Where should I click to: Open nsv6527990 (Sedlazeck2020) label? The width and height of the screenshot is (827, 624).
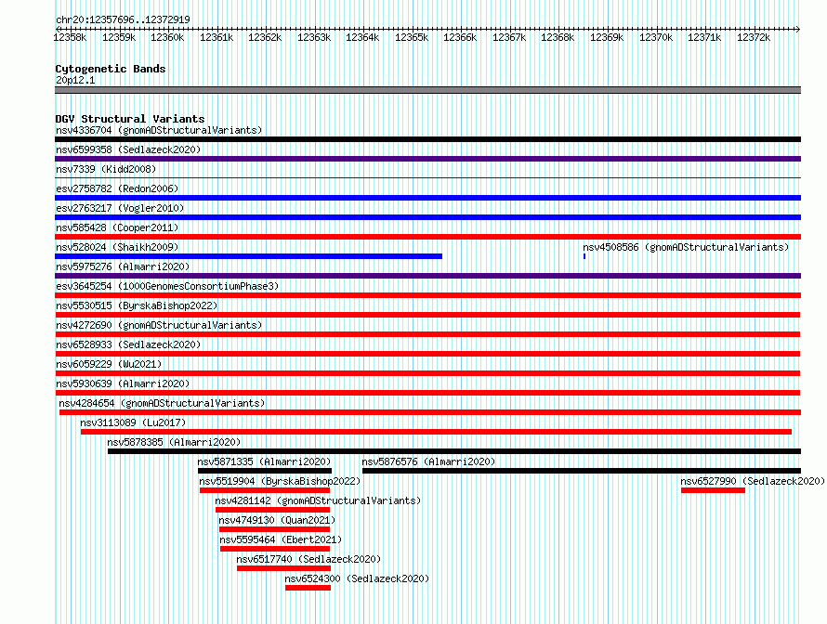pos(753,481)
